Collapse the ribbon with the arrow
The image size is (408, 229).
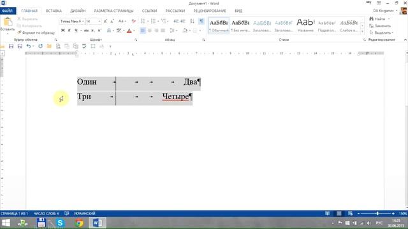405,39
